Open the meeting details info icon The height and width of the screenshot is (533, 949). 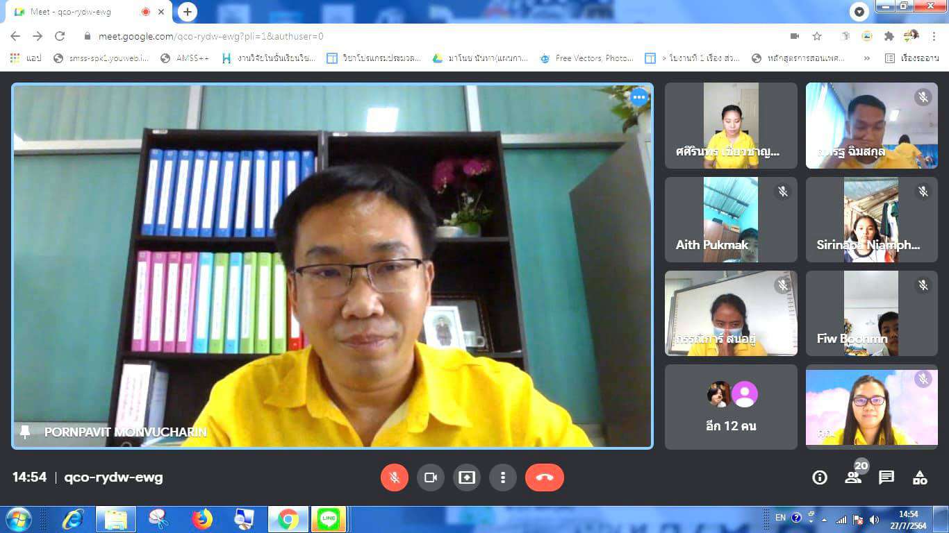820,477
